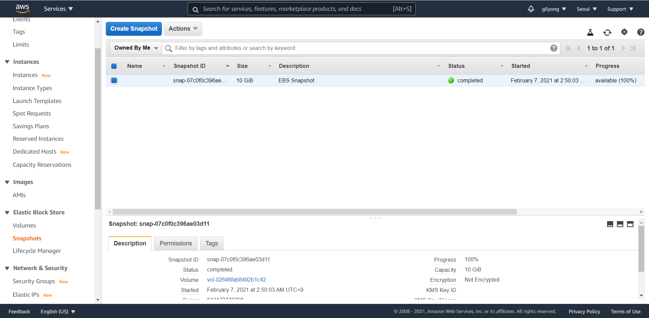Open Capacity Reservations in the sidebar
The width and height of the screenshot is (649, 318).
pos(42,165)
